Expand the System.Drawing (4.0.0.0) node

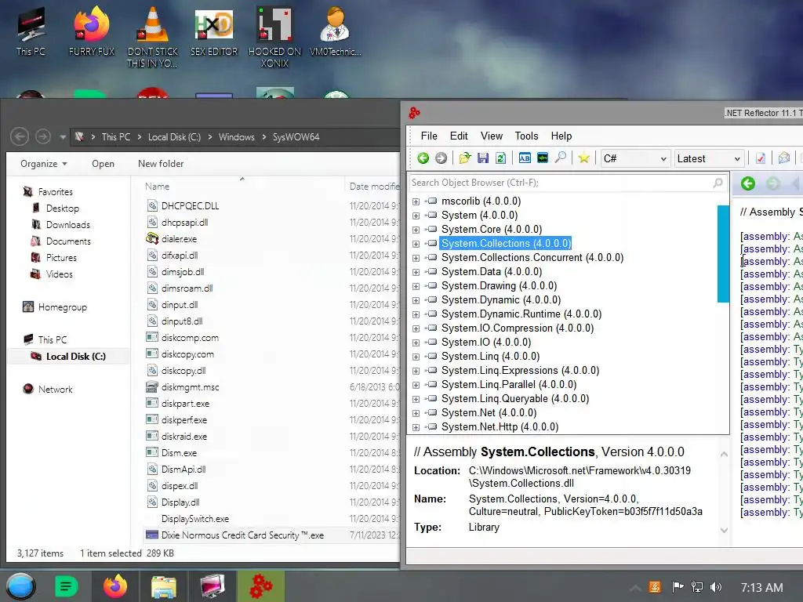[416, 286]
